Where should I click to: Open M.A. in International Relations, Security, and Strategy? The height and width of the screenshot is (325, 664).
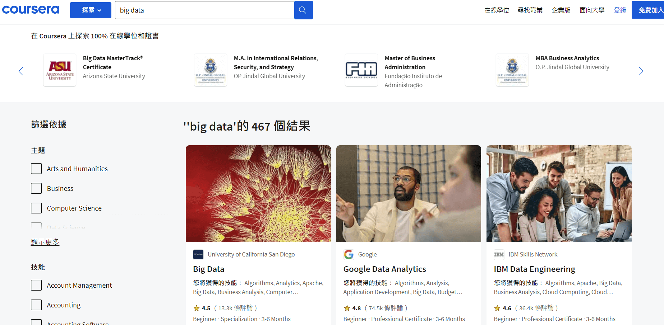[x=276, y=62]
